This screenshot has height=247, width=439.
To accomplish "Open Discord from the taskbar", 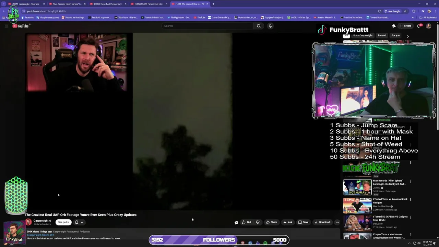I will pos(273,243).
